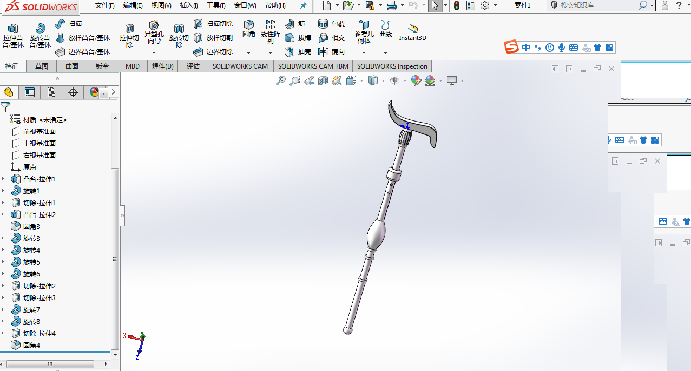This screenshot has height=371, width=691.
Task: Click the Revolved Cut (旋转切除) tool
Action: point(179,36)
